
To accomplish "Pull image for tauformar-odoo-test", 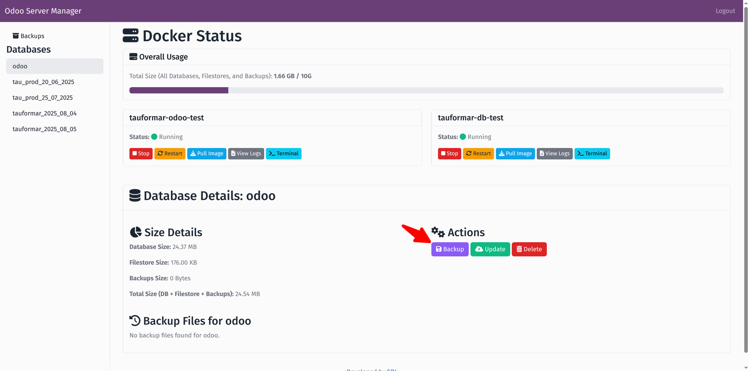I will click(206, 153).
